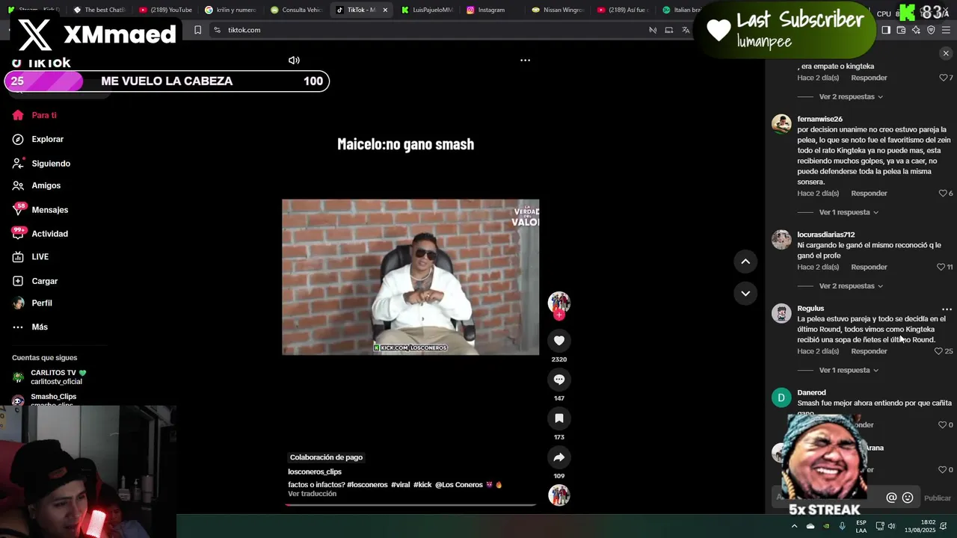Viewport: 957px width, 538px height.
Task: Like the Regulus comment
Action: pyautogui.click(x=939, y=351)
